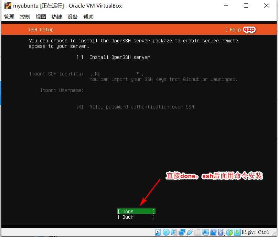Click the CPU virtualization status icon
Image resolution: width=278 pixels, height=237 pixels.
221,232
